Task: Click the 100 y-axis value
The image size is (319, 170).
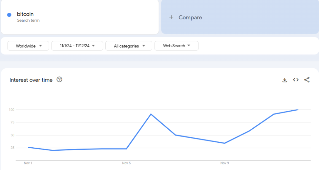Action: pos(12,110)
